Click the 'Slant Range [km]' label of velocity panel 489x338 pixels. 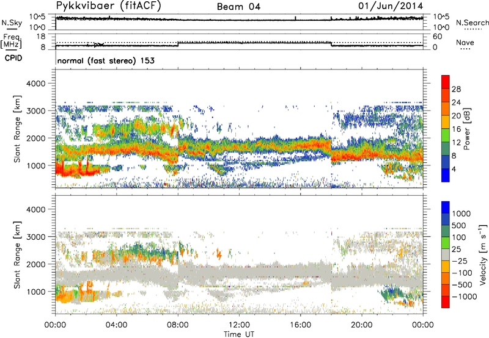tap(17, 255)
